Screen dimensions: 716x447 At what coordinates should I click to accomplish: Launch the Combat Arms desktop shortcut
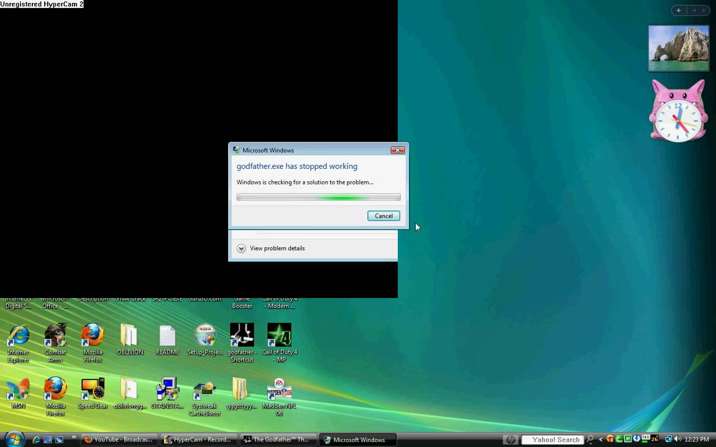point(55,343)
